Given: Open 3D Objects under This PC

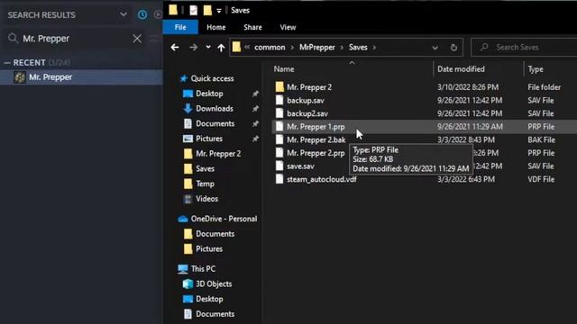Looking at the screenshot, I should pyautogui.click(x=214, y=283).
